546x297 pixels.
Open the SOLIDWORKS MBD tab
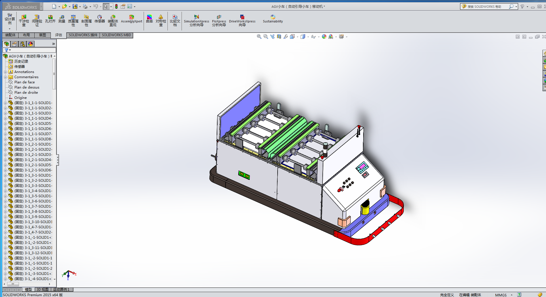coord(116,35)
